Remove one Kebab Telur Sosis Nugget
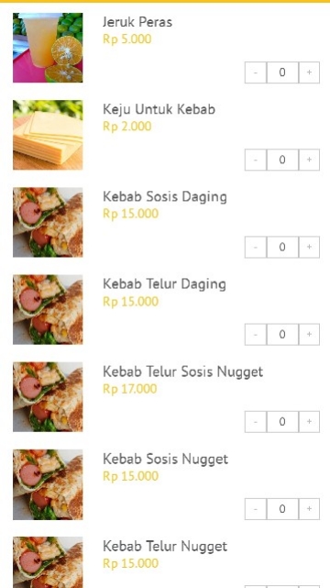The image size is (330, 588). [x=256, y=422]
